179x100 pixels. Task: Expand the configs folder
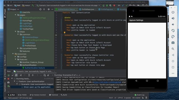click(15, 57)
